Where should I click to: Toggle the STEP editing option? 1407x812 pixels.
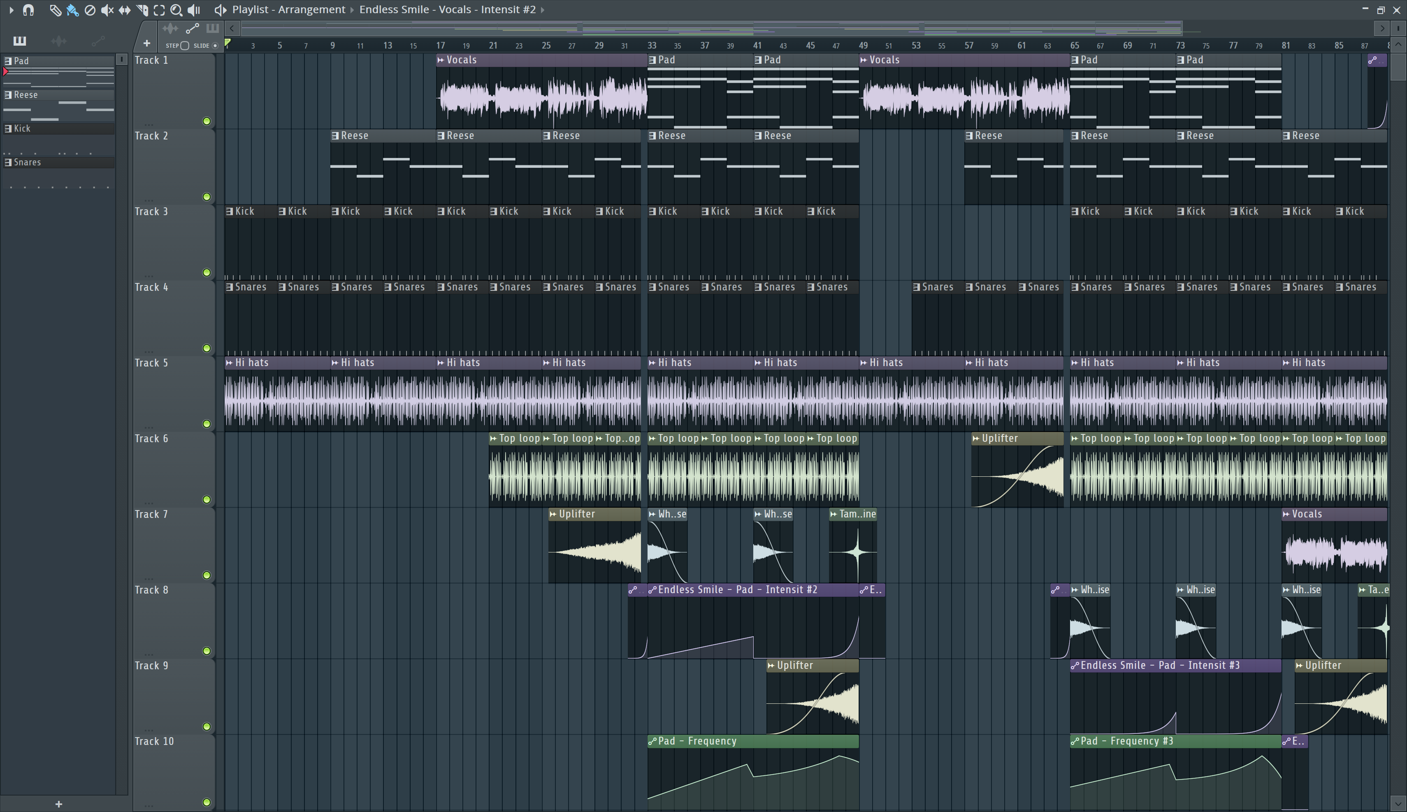click(x=185, y=46)
